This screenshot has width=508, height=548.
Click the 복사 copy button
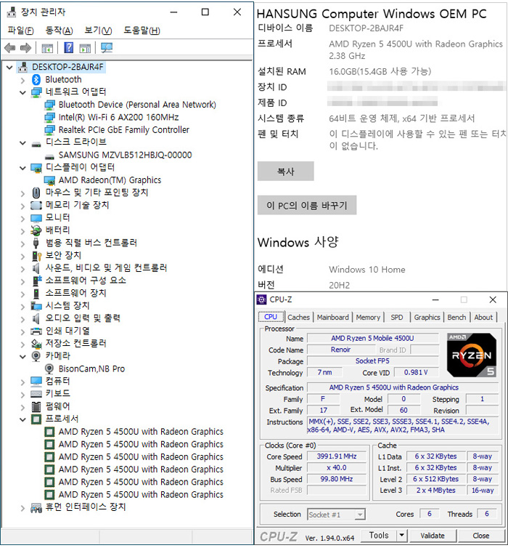[x=286, y=172]
